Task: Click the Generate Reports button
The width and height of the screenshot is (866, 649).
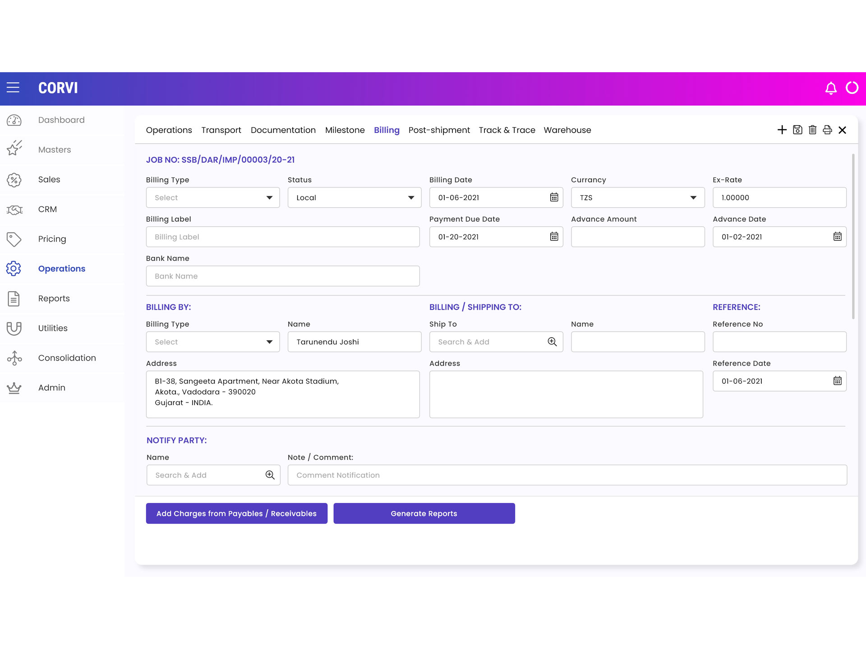Action: (x=424, y=513)
